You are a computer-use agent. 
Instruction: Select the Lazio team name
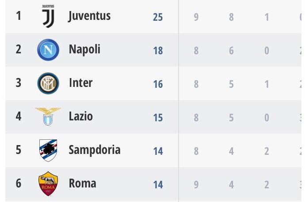[81, 116]
